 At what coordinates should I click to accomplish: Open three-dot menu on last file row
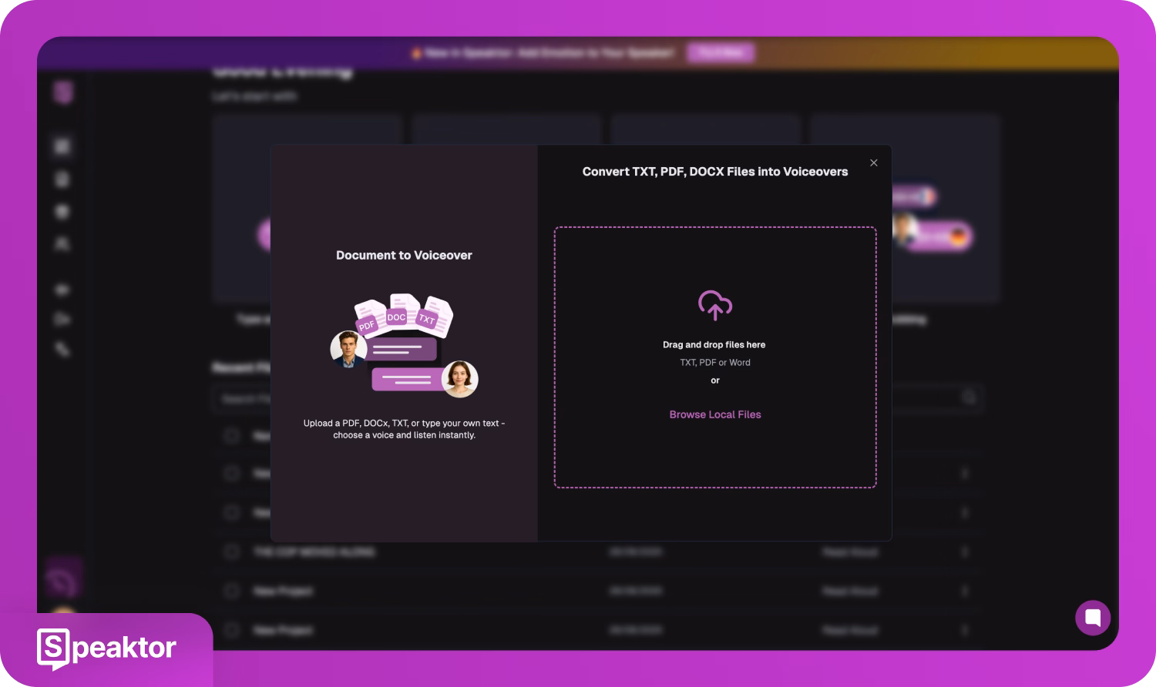964,630
